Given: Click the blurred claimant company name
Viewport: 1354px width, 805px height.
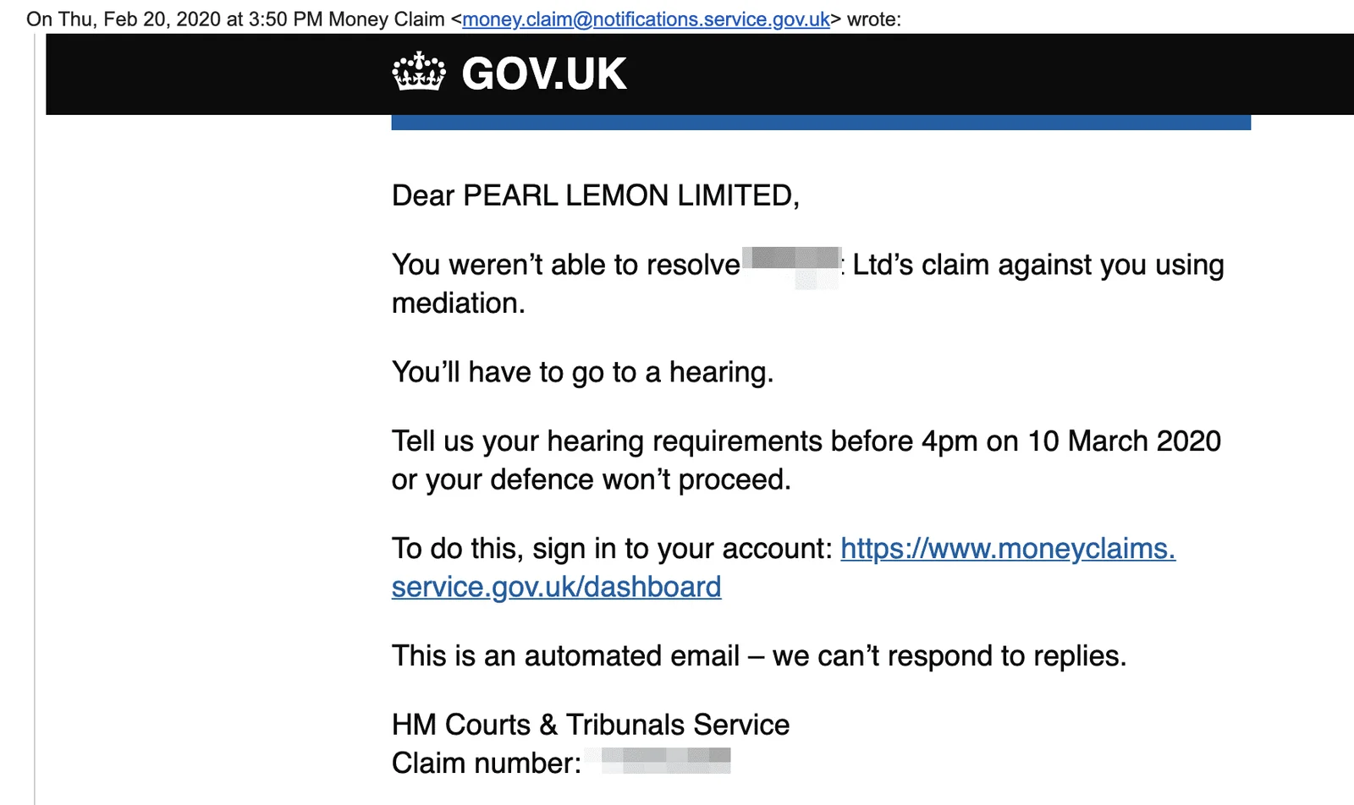Looking at the screenshot, I should click(792, 267).
